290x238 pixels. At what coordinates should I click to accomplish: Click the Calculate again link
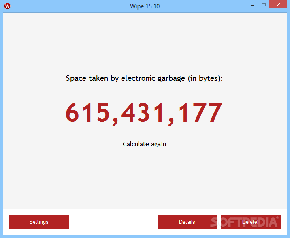[x=144, y=144]
